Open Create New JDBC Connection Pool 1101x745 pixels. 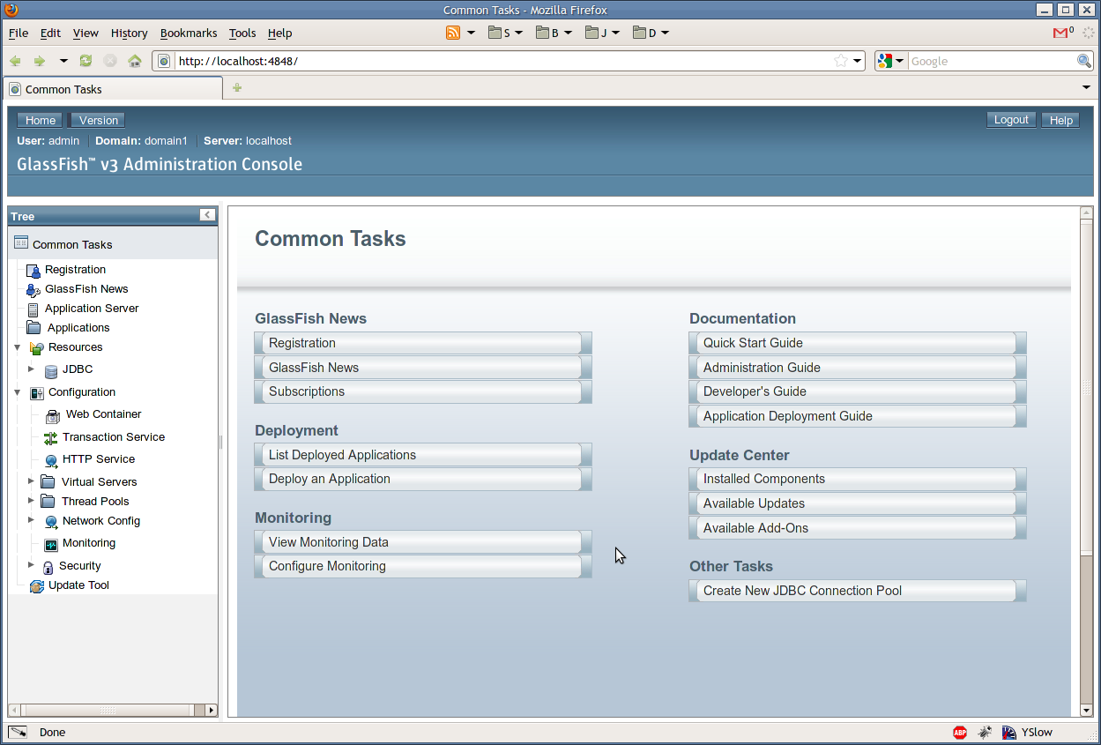coord(856,592)
